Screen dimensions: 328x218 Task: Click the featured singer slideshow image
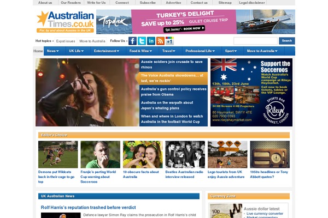click(87, 92)
